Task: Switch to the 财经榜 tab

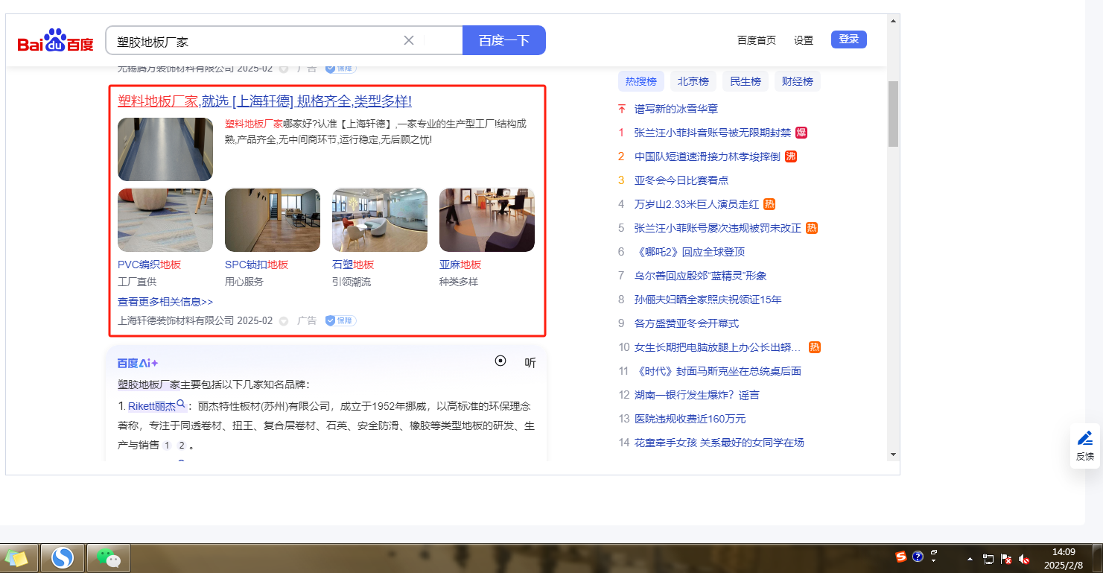Action: (798, 81)
